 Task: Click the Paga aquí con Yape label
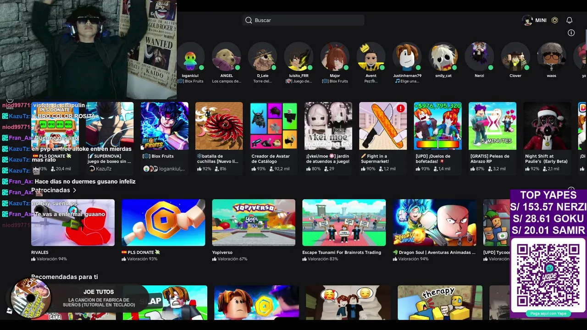(x=548, y=313)
